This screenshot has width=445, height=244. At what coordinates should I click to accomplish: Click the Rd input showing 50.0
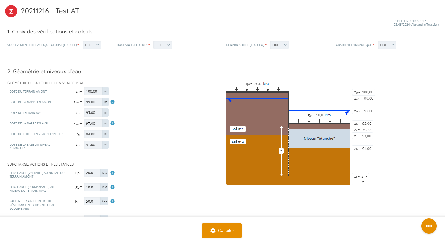pos(92,202)
